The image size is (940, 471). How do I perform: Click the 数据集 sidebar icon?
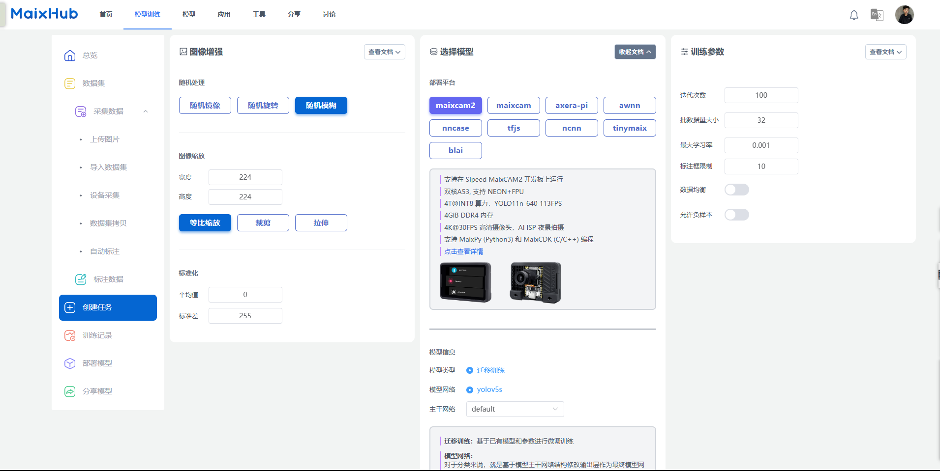click(x=70, y=83)
